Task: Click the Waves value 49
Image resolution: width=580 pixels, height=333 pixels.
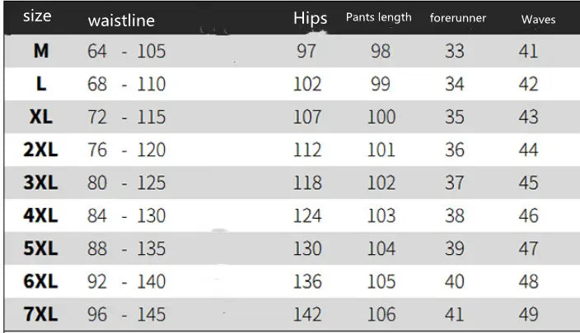Action: 528,314
